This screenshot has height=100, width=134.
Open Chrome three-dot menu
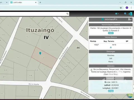(131, 8)
